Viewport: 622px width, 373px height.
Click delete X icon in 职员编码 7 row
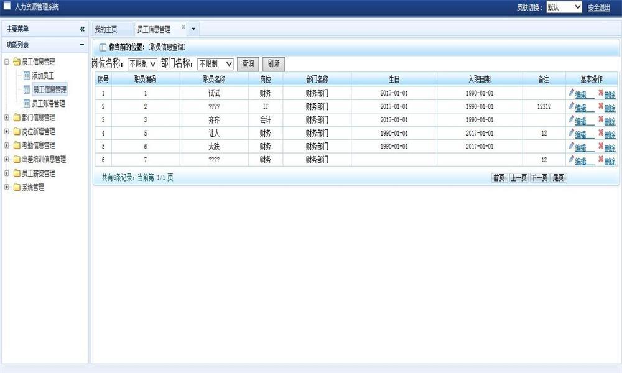pyautogui.click(x=601, y=159)
